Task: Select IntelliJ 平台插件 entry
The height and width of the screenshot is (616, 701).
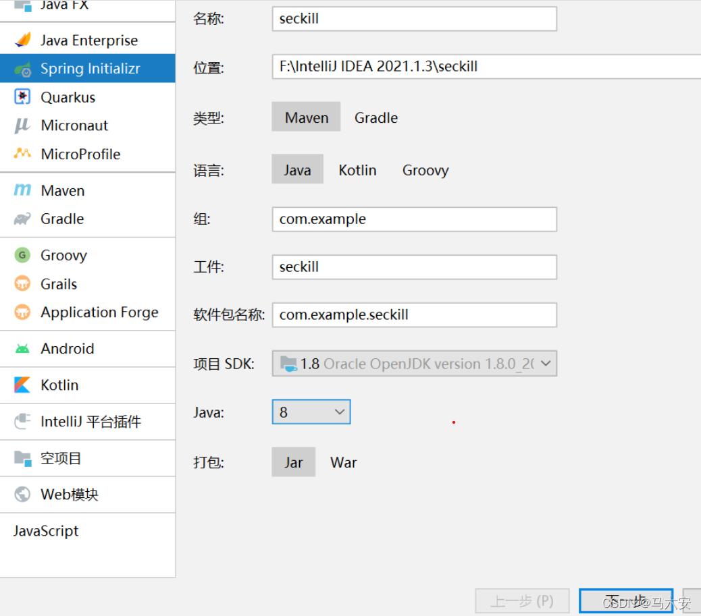Action: coord(88,421)
